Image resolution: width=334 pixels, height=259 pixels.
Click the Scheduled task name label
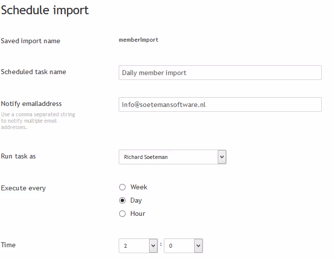(33, 72)
